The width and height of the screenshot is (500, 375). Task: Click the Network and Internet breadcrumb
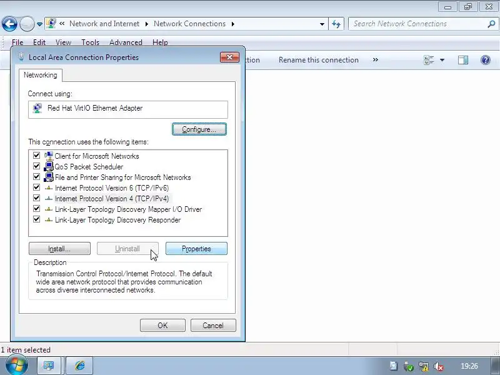pos(104,24)
